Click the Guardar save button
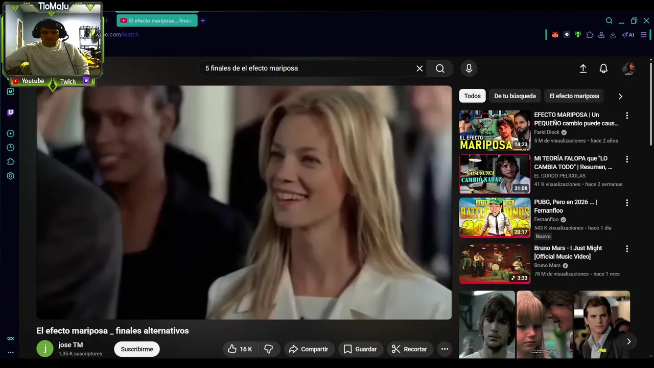The image size is (654, 368). point(360,349)
